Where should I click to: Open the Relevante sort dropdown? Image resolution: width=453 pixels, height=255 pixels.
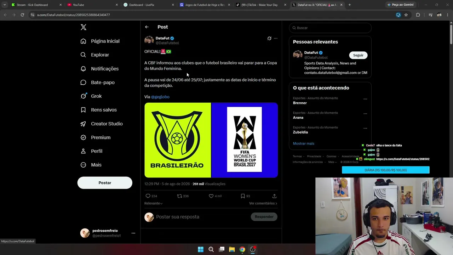[x=154, y=203]
